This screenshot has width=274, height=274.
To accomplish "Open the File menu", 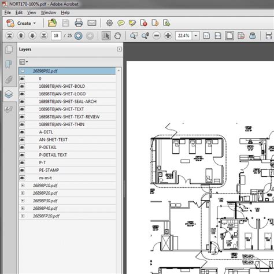I will pyautogui.click(x=8, y=13).
